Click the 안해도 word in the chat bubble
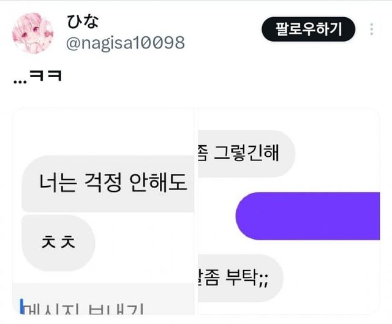 pos(158,183)
